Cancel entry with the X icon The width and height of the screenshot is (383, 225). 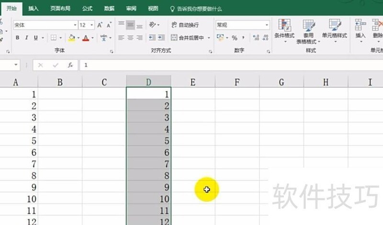41,65
